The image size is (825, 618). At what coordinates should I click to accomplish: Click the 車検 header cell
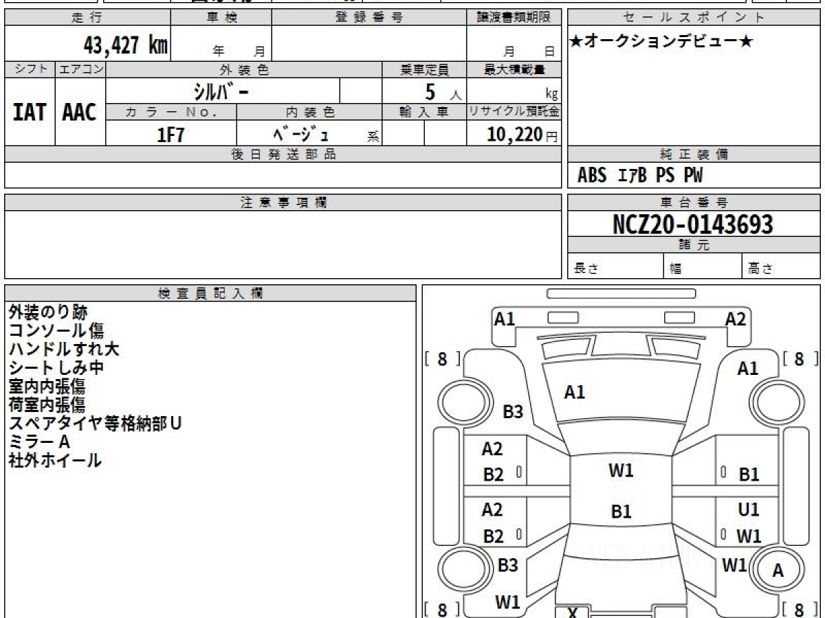click(x=221, y=18)
